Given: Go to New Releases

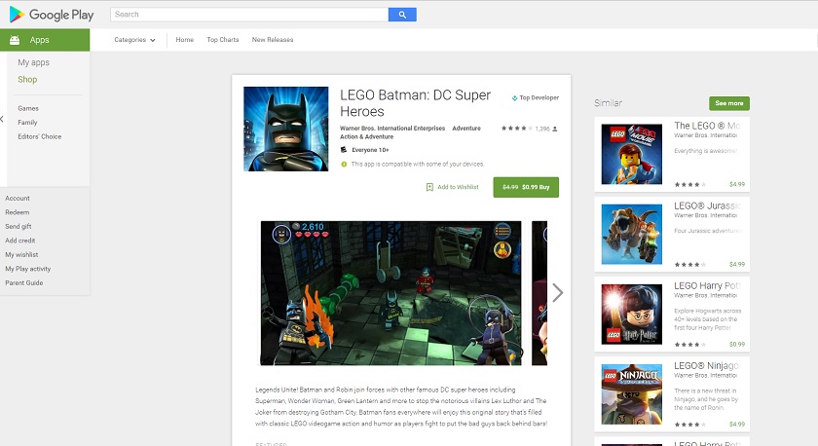Looking at the screenshot, I should pos(273,40).
